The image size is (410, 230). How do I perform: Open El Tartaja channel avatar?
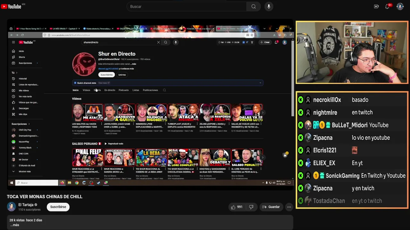point(12,207)
